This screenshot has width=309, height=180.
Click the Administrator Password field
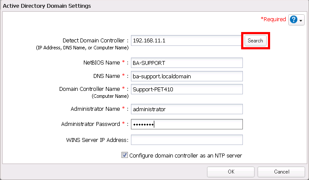pyautogui.click(x=186, y=124)
